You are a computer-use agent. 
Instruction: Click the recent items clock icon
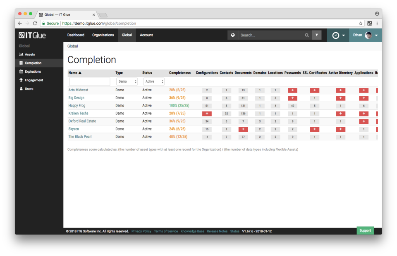[x=335, y=35]
